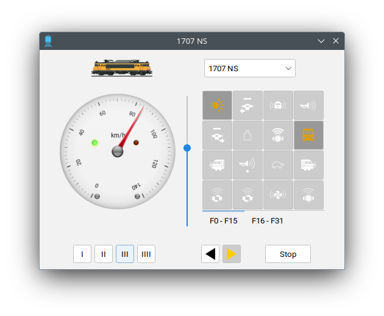384x316 pixels.
Task: Close the 1707 NS throttle window
Action: point(336,41)
